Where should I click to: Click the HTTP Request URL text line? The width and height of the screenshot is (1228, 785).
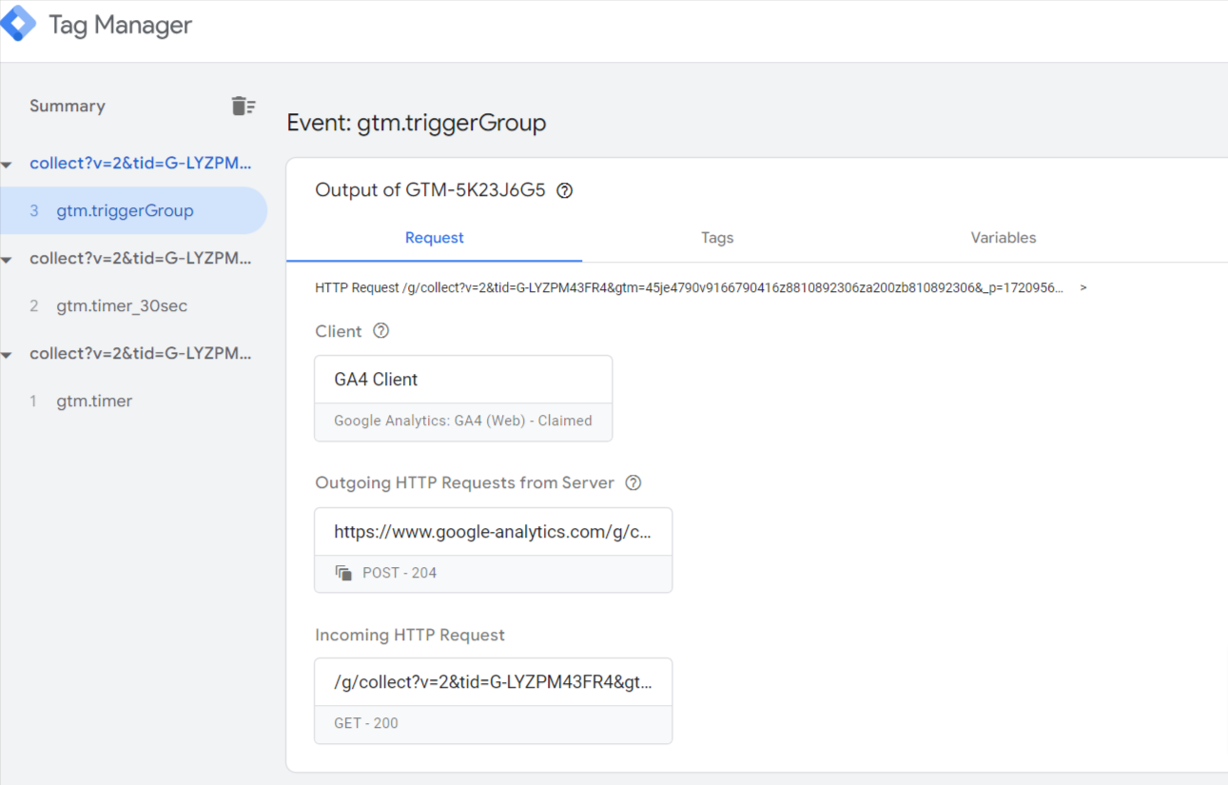click(690, 287)
